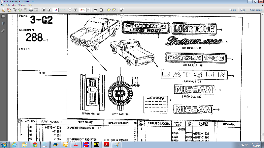Viewport: 264px width, 148px height.
Task: Open the Mitsubishi taskbar application
Action: coord(76,145)
